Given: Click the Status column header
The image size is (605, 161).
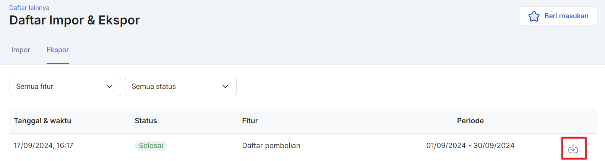Looking at the screenshot, I should coord(146,121).
